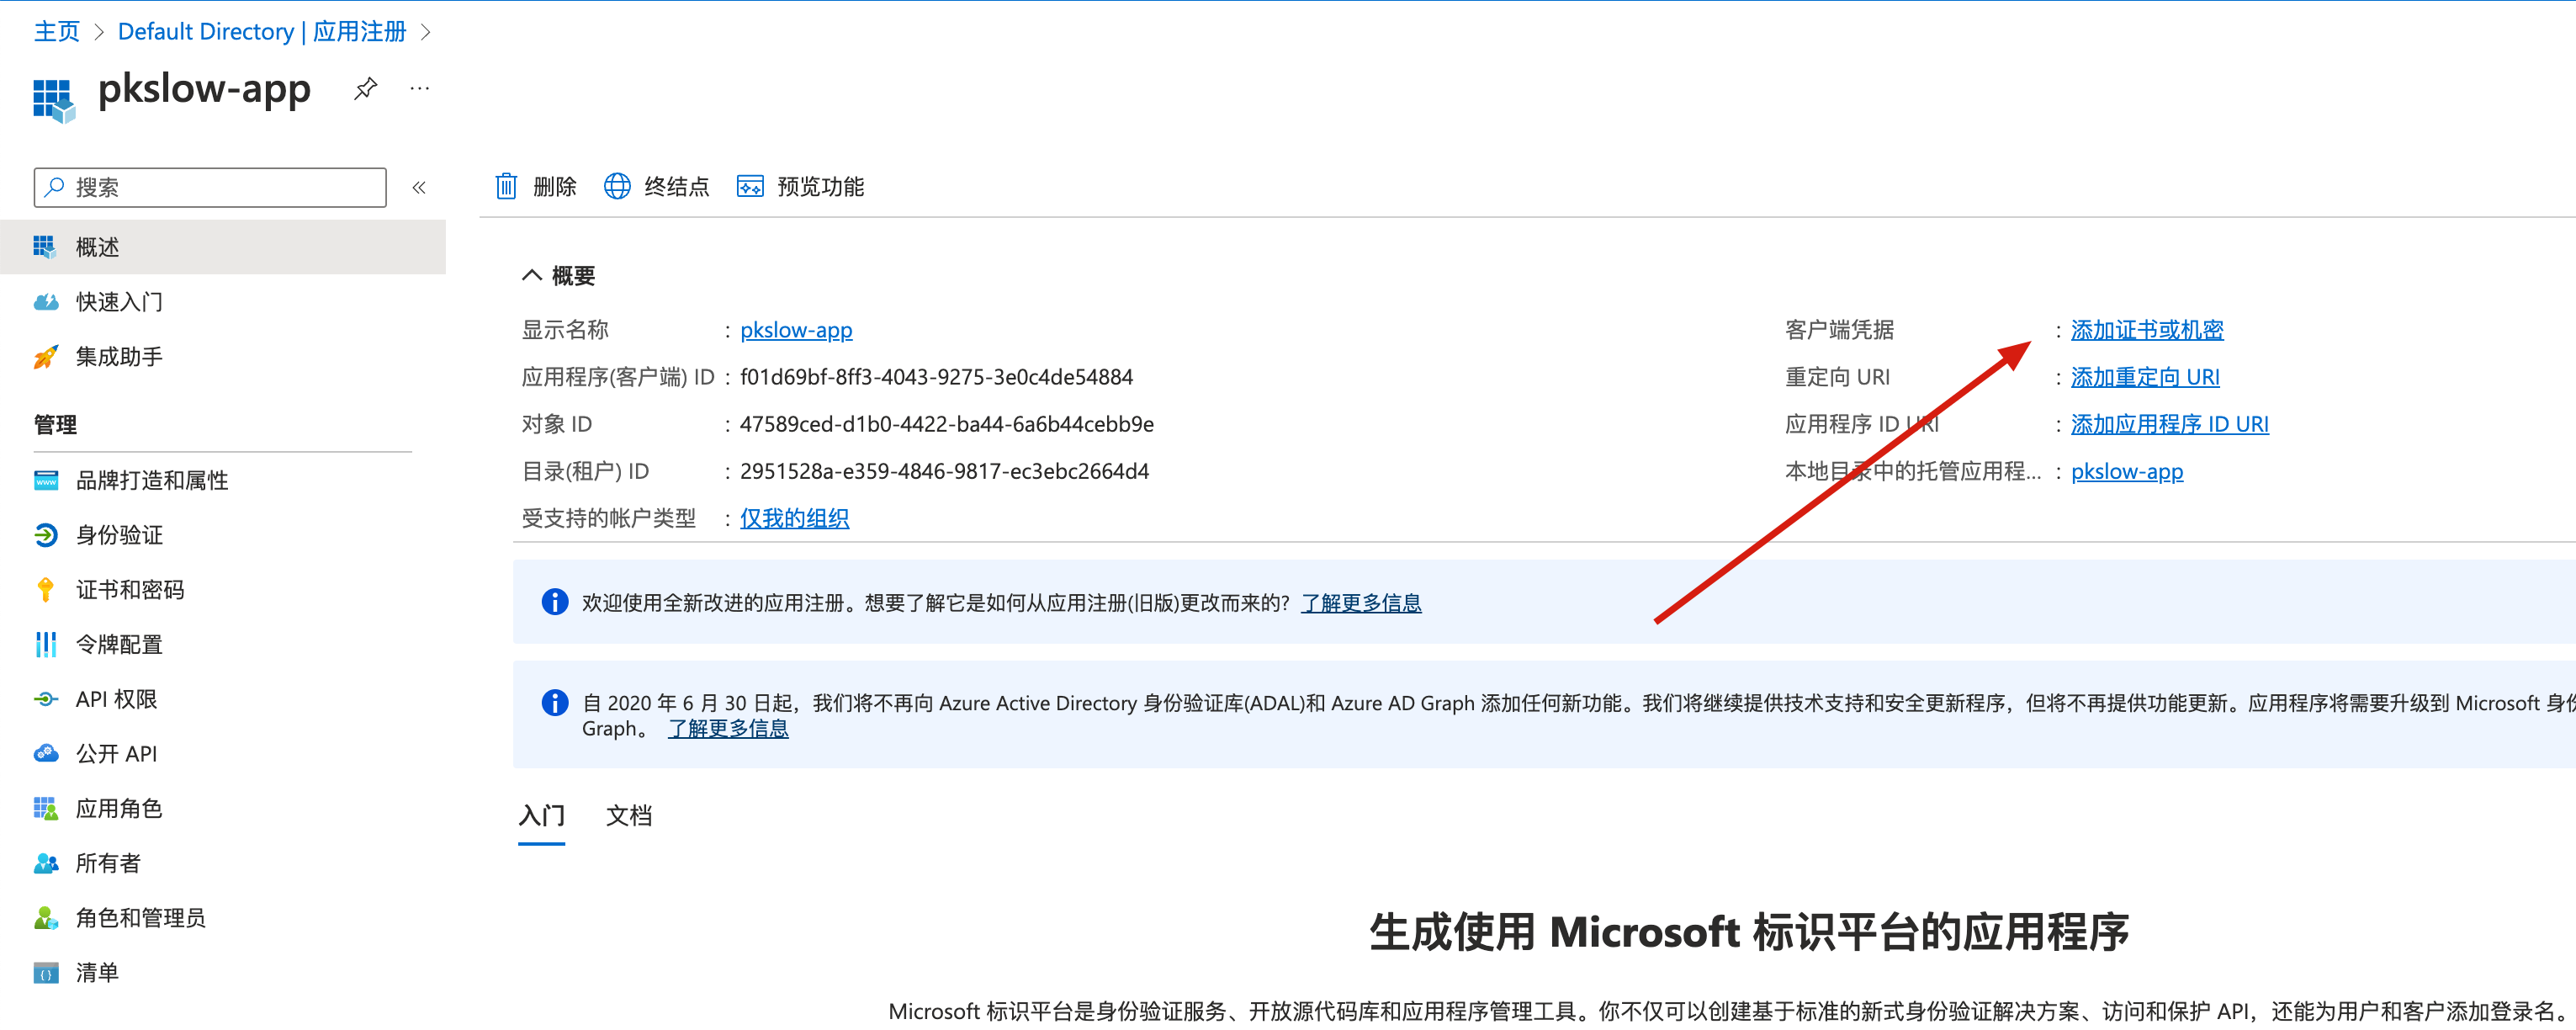
Task: Click the application (client) ID value f01d69bf
Action: point(936,377)
